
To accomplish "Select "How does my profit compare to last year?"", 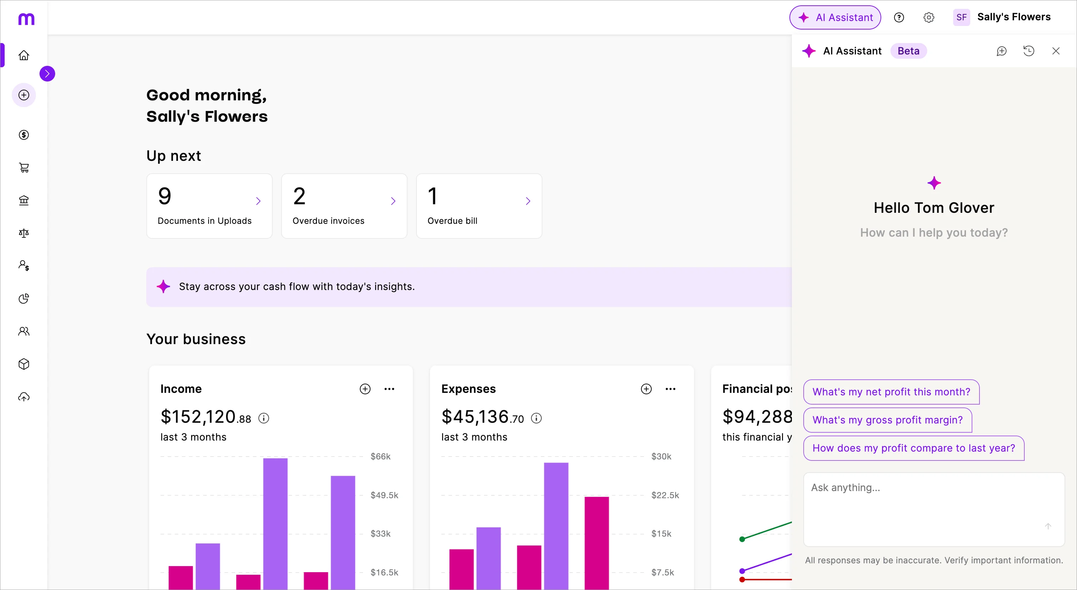I will pos(914,448).
